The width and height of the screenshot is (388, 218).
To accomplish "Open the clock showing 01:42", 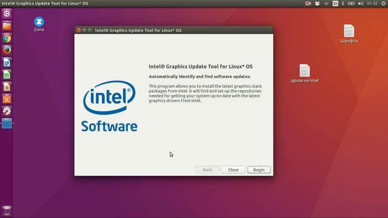I will pyautogui.click(x=372, y=4).
